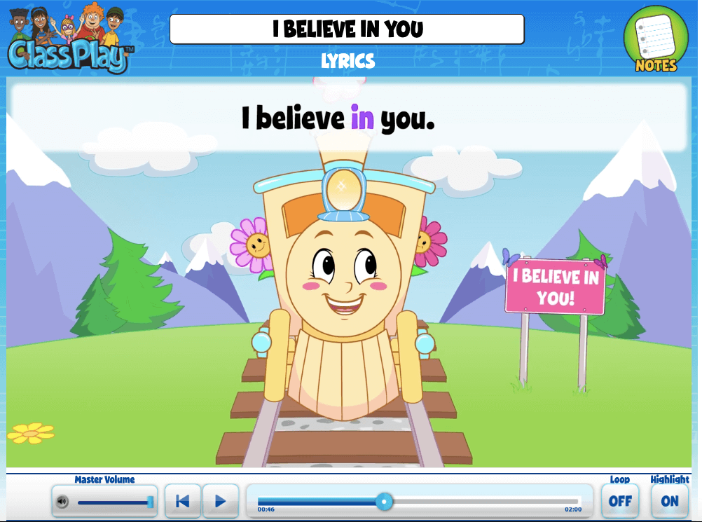Click the Highlight label

click(x=670, y=479)
